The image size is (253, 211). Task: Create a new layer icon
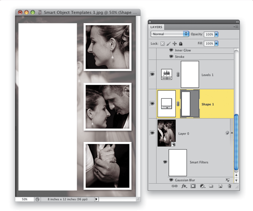pos(220,186)
